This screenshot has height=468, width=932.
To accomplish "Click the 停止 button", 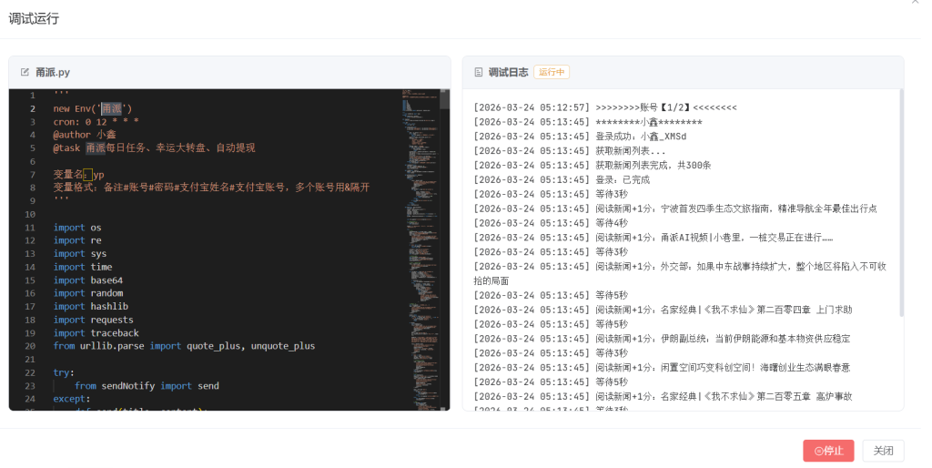I will pos(828,451).
